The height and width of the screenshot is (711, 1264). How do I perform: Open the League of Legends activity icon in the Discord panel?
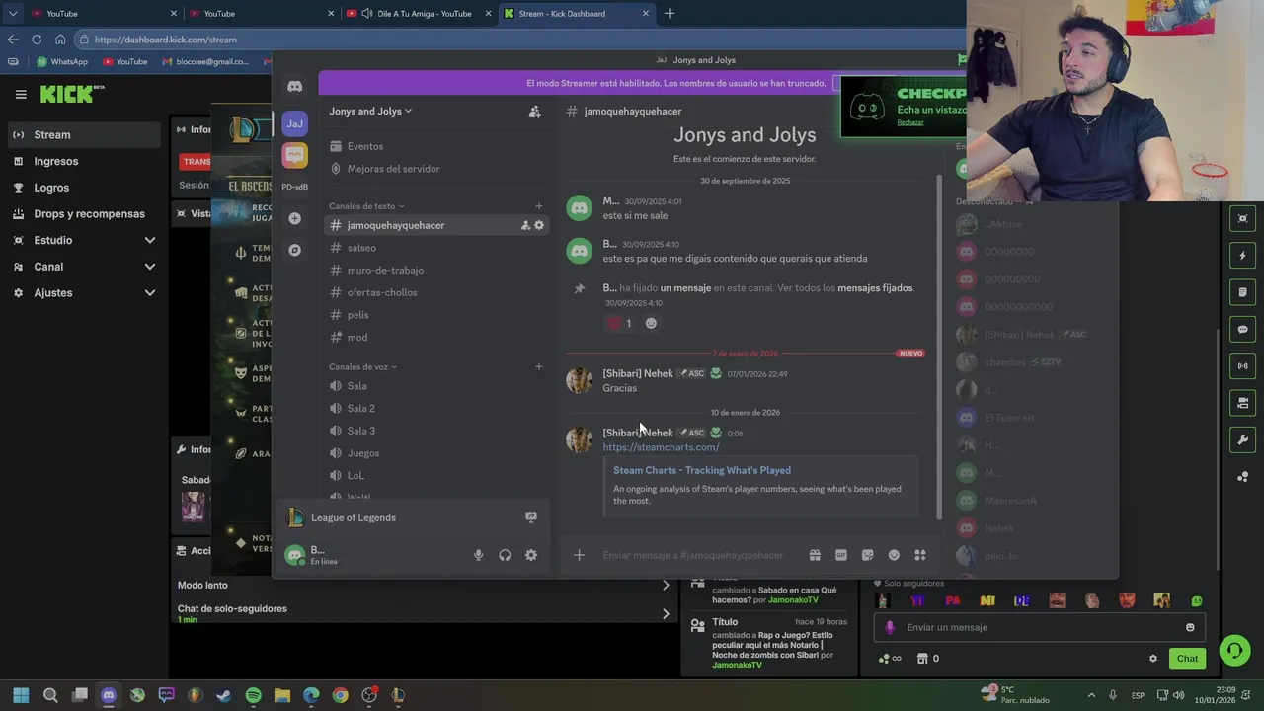(x=531, y=517)
